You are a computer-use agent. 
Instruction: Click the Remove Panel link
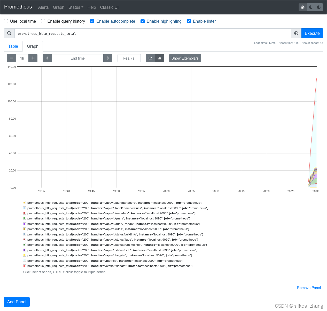[309, 288]
